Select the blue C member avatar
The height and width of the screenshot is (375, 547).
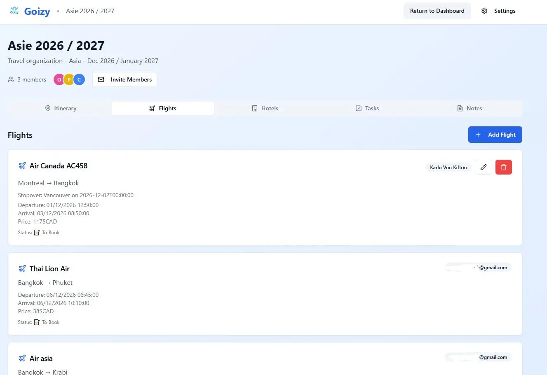click(79, 79)
